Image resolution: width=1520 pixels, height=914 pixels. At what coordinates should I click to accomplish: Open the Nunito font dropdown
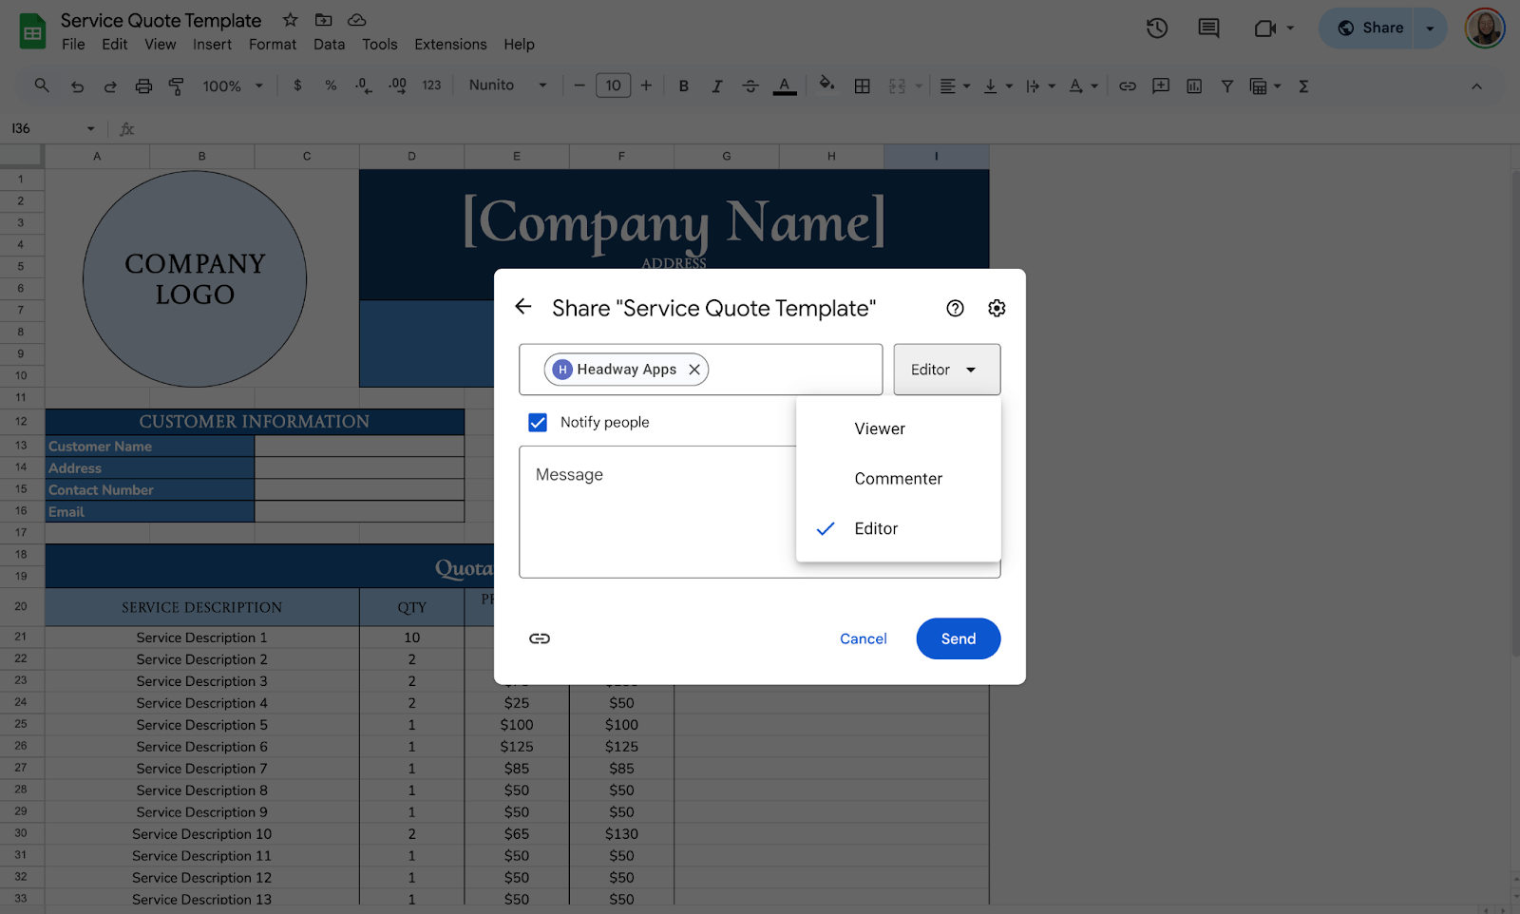click(507, 86)
